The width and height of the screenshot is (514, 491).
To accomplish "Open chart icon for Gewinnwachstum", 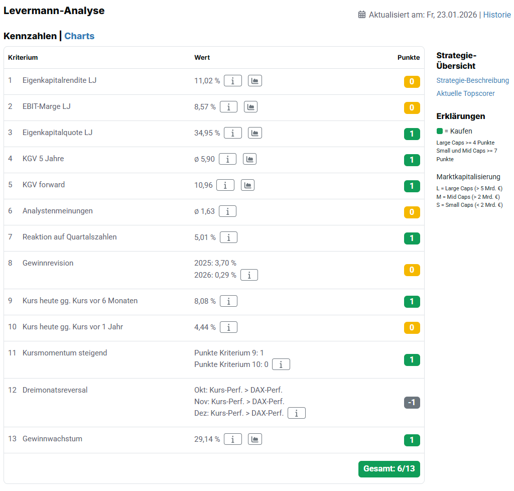I will (x=255, y=439).
